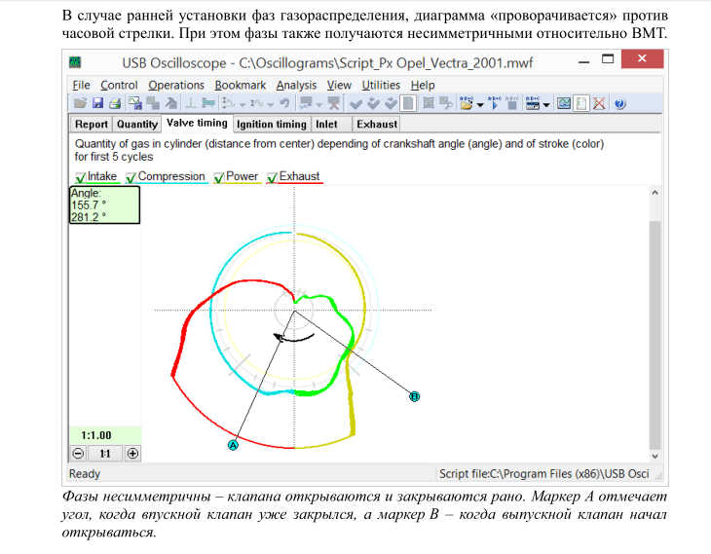The width and height of the screenshot is (711, 554).
Task: Click marker A on the diagram
Action: coord(233,445)
